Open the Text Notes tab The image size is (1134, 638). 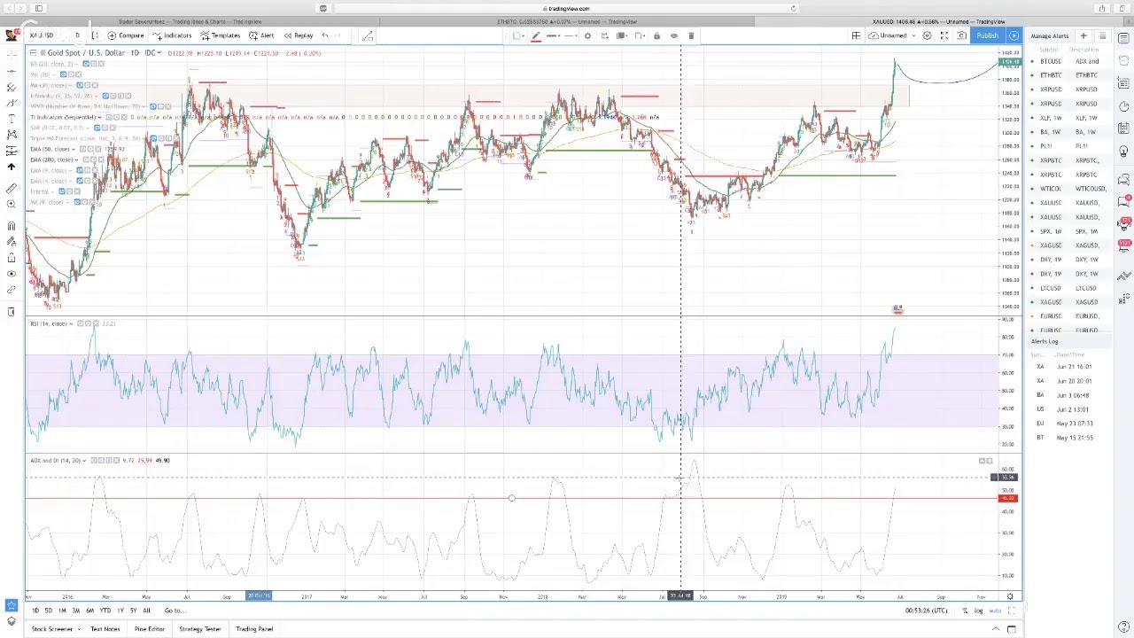click(105, 629)
